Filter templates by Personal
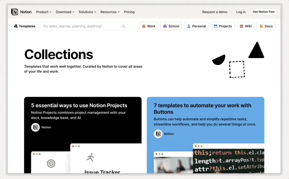The height and width of the screenshot is (179, 289). (196, 26)
